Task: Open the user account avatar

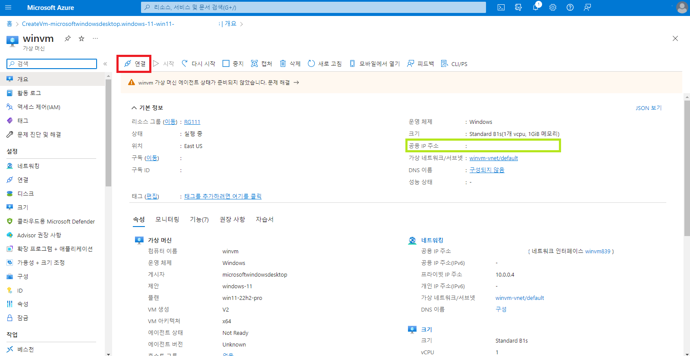Action: pos(682,7)
